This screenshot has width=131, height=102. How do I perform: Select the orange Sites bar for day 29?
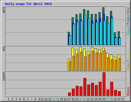coord(116,65)
